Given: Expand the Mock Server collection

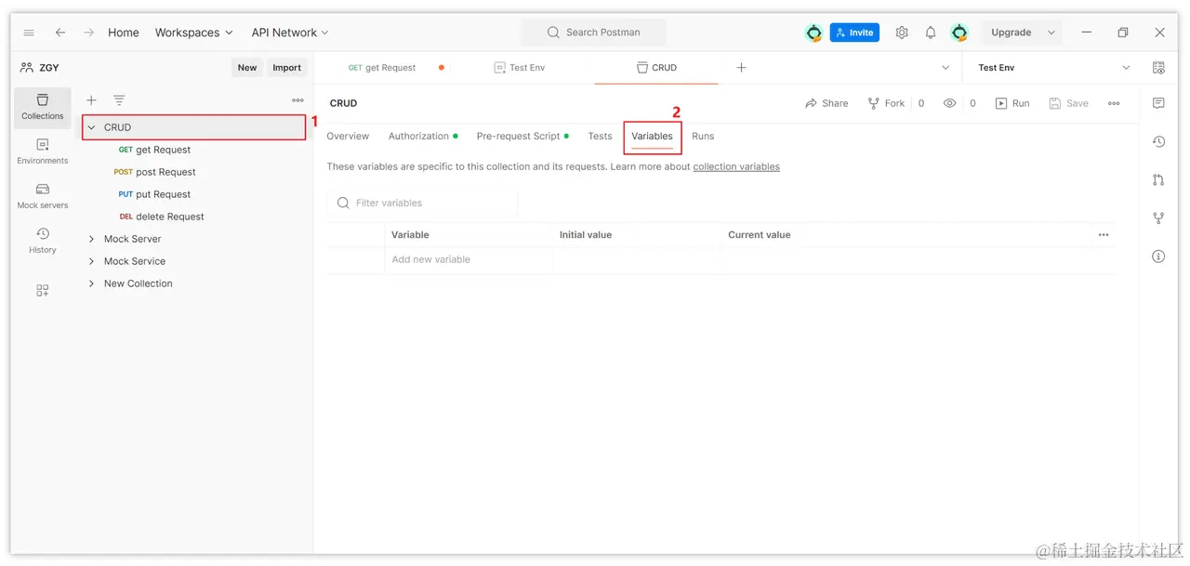Looking at the screenshot, I should pyautogui.click(x=91, y=239).
